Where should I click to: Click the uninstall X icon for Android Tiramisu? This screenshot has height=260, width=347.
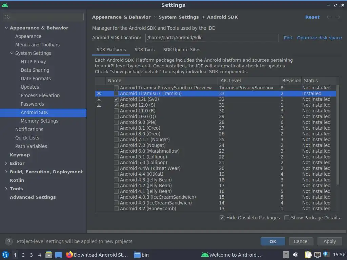coord(99,93)
